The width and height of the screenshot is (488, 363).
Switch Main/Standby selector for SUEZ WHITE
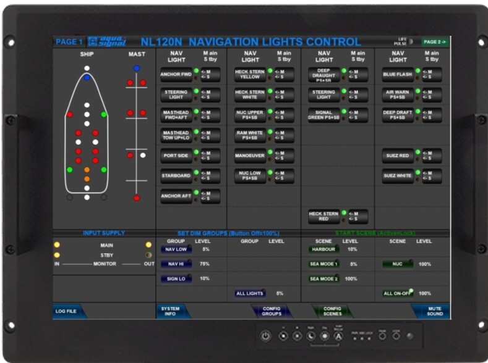(x=432, y=176)
